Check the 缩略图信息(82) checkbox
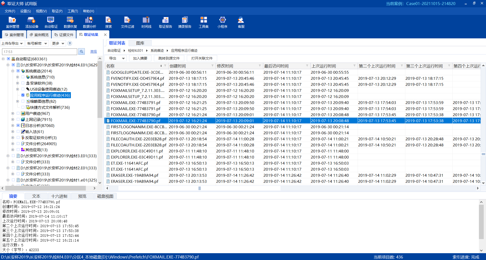486x260 pixels. (x=23, y=101)
